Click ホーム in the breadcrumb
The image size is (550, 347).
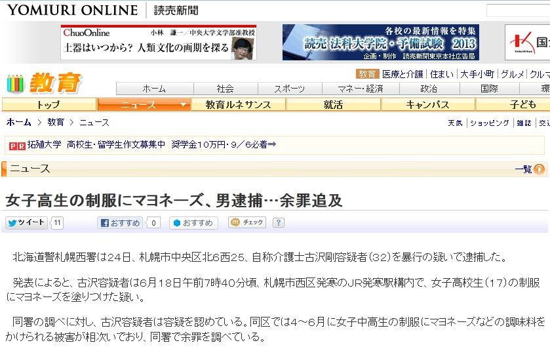point(18,122)
